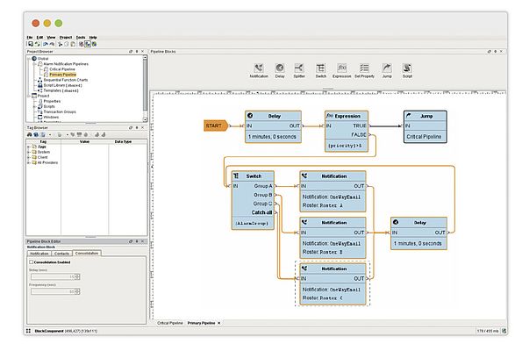Select Critical Pipeline in the Project Browser tree

[62, 69]
